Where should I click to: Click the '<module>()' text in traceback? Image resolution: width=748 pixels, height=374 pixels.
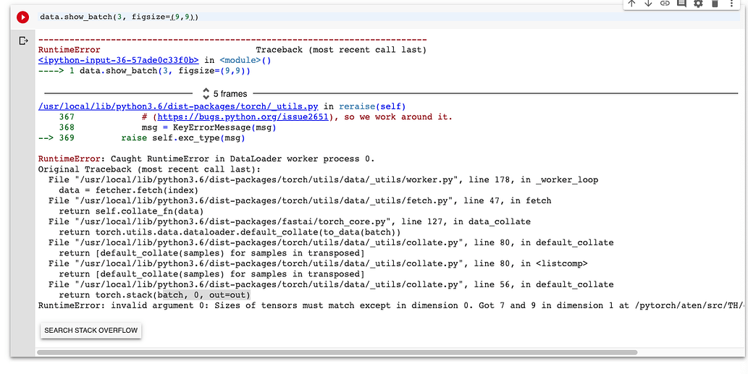(x=245, y=61)
